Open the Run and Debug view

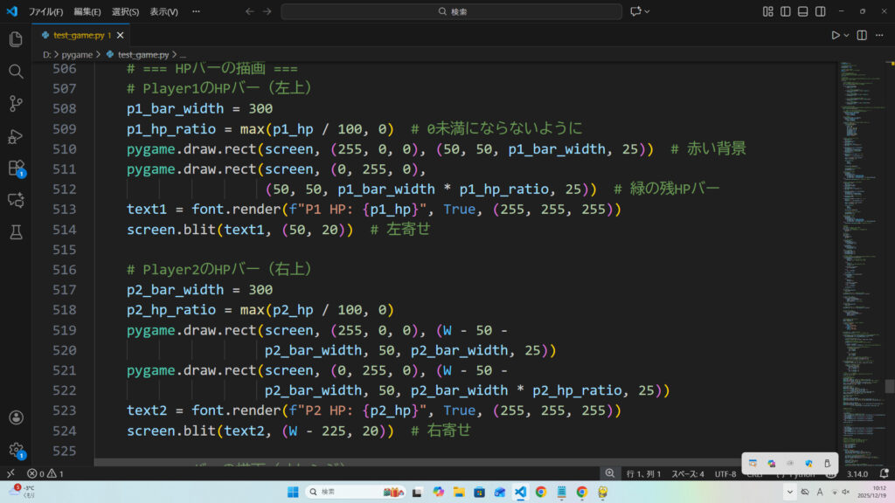coord(16,135)
